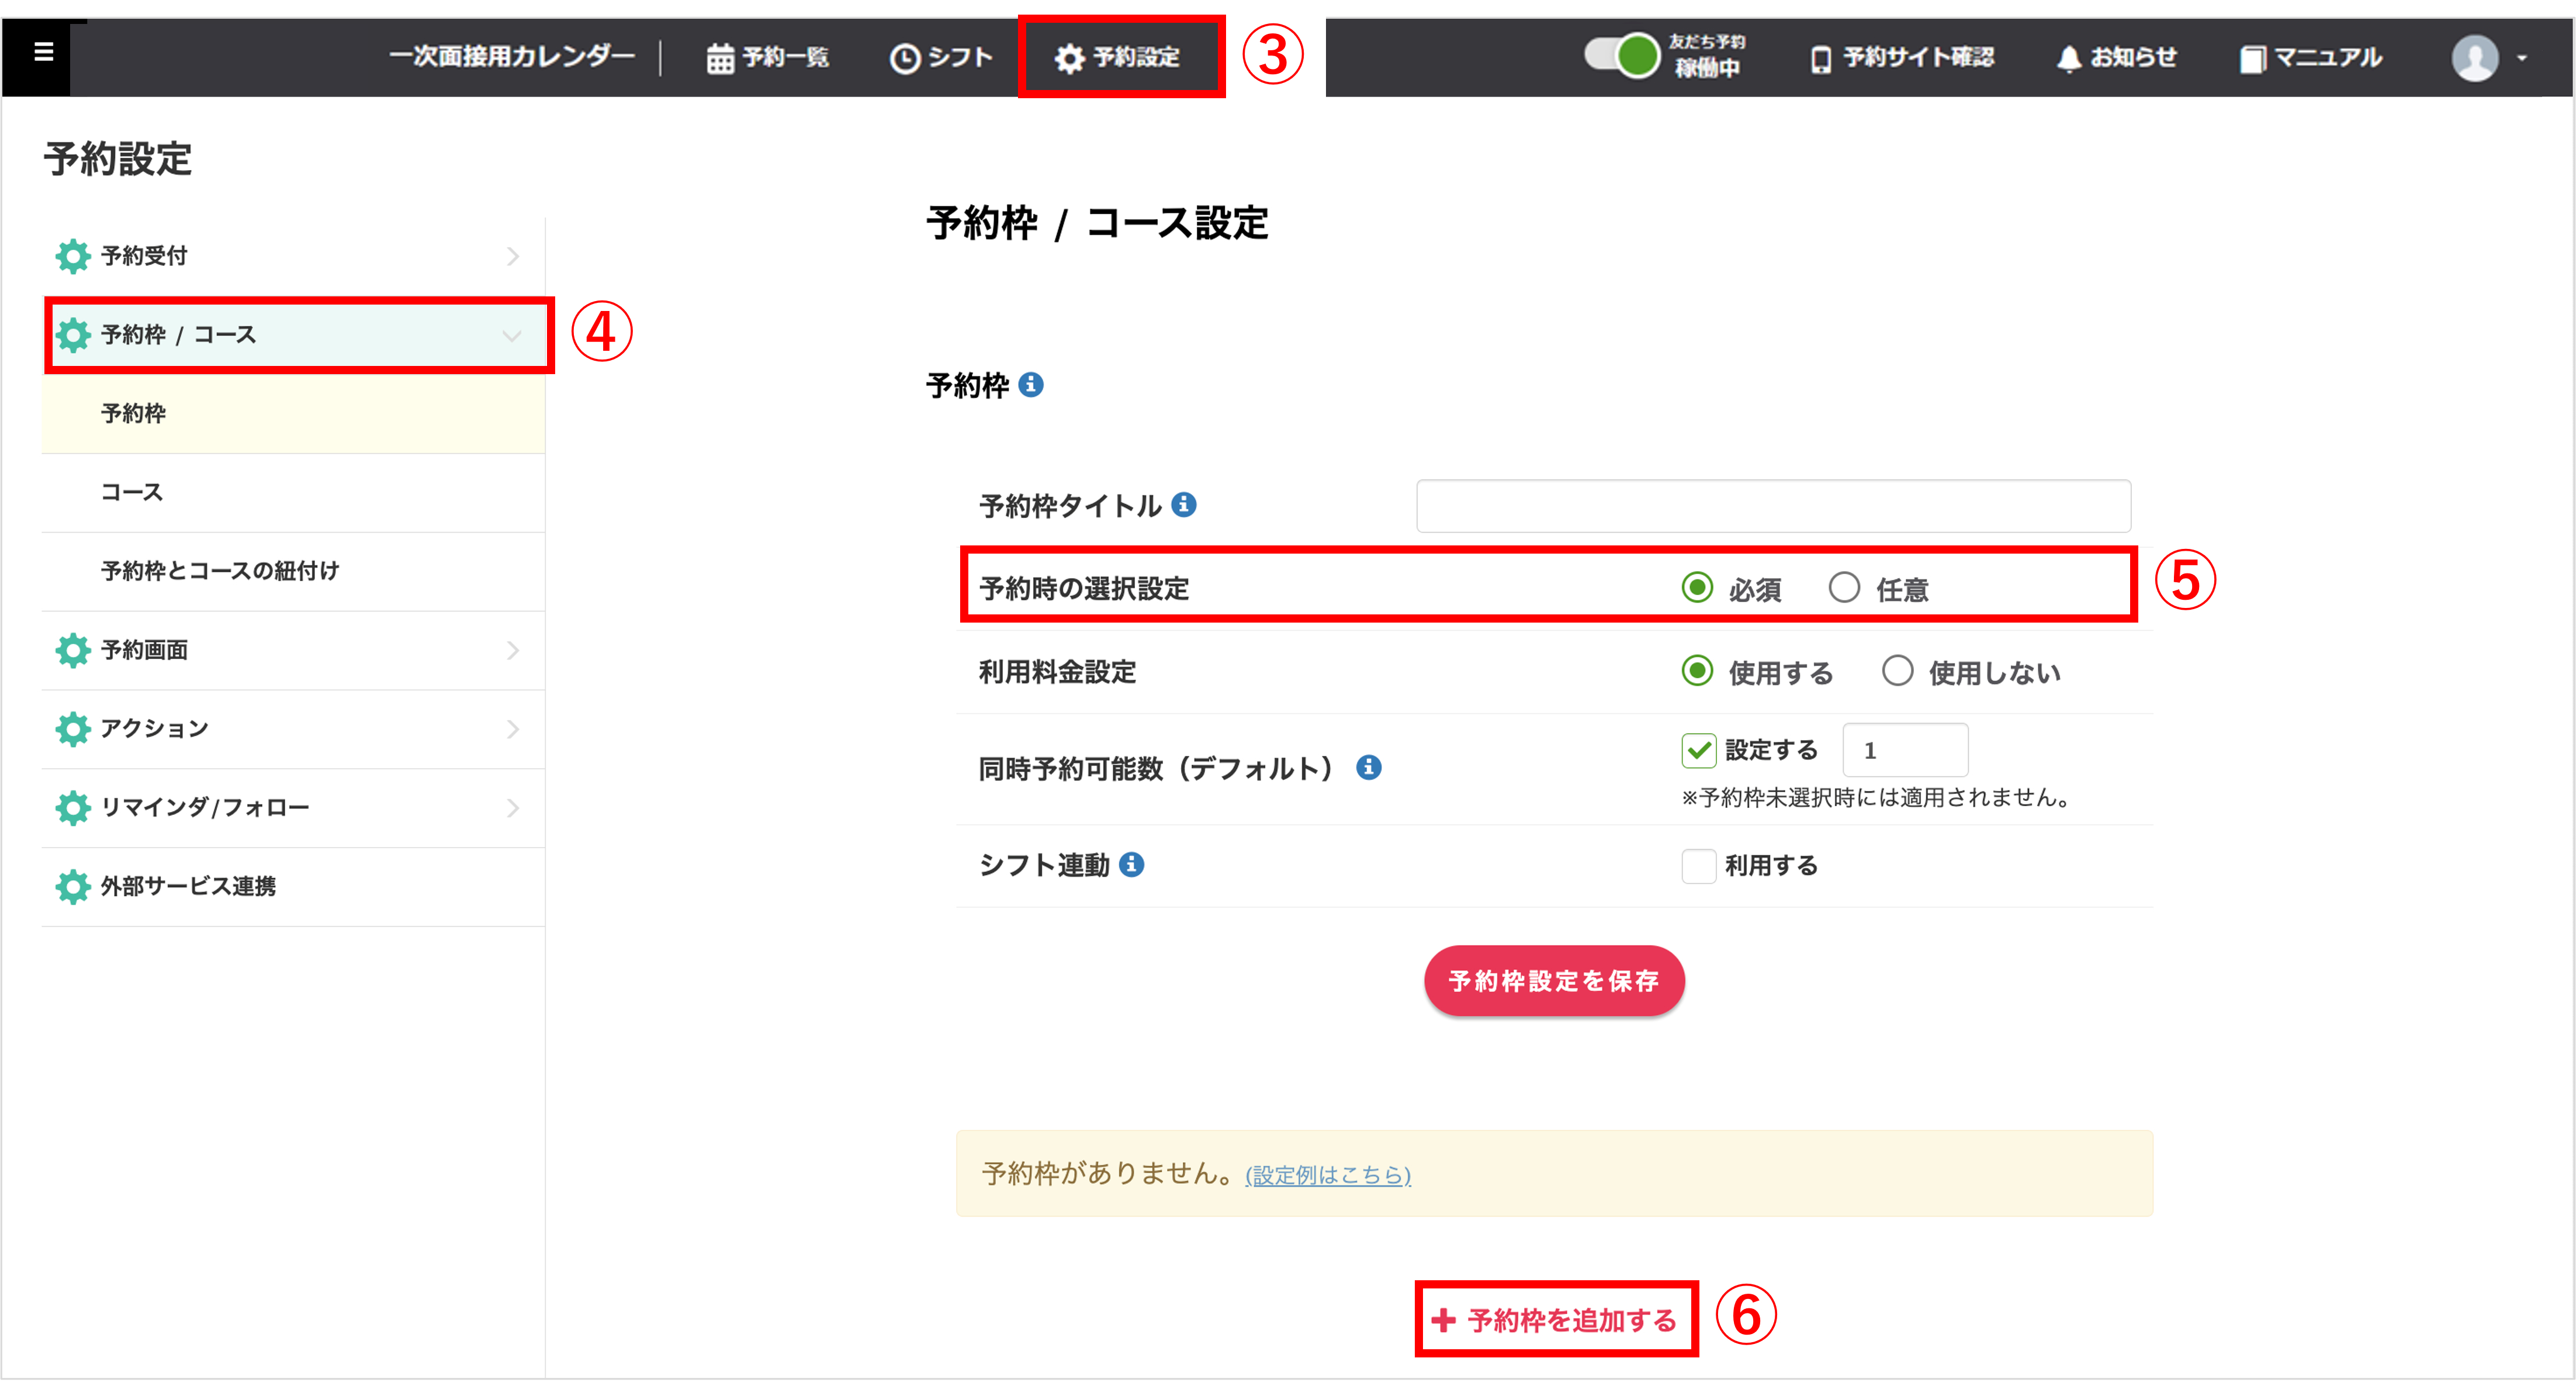The image size is (2576, 1396).
Task: Open 外部サービス連携 sidebar item
Action: pyautogui.click(x=293, y=887)
